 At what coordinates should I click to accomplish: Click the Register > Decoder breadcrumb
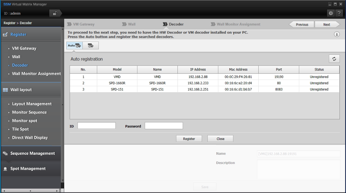pos(18,23)
